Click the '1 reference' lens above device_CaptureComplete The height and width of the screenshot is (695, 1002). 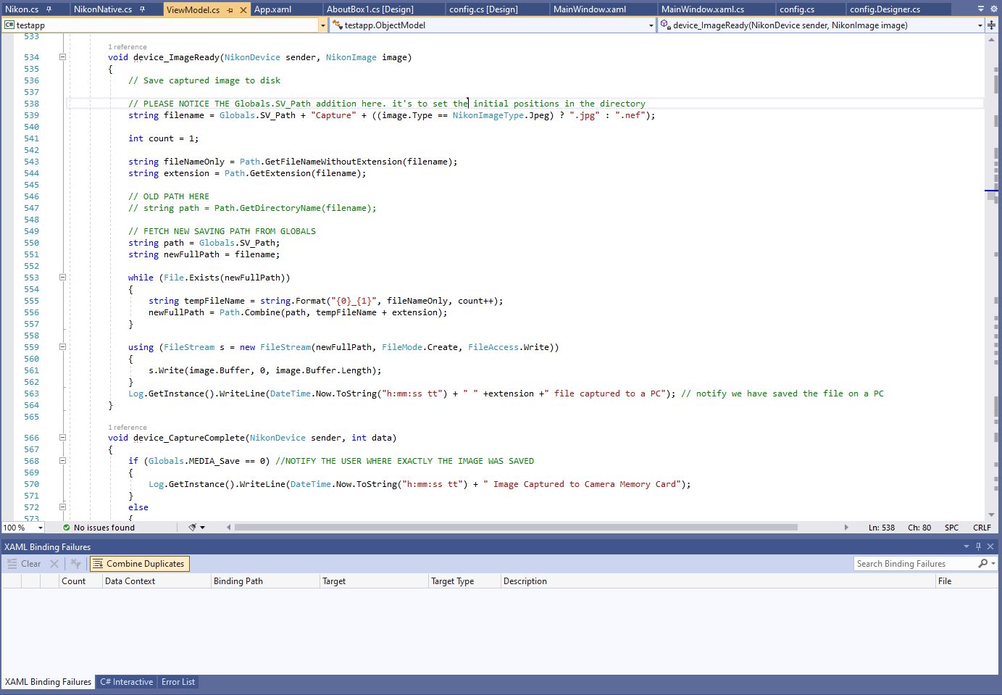pos(128,428)
